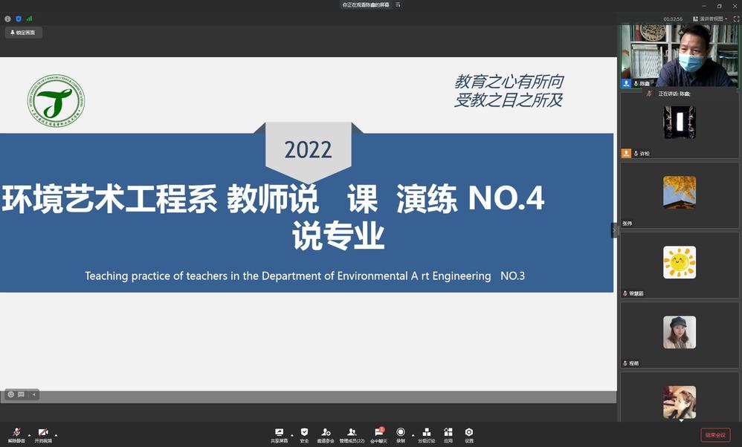Click the meeting info icon at top left

tap(7, 19)
